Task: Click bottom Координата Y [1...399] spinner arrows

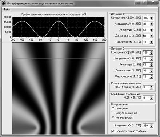Action: pyautogui.click(x=152, y=126)
